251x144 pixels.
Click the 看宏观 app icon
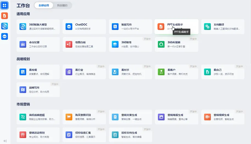click(23, 72)
